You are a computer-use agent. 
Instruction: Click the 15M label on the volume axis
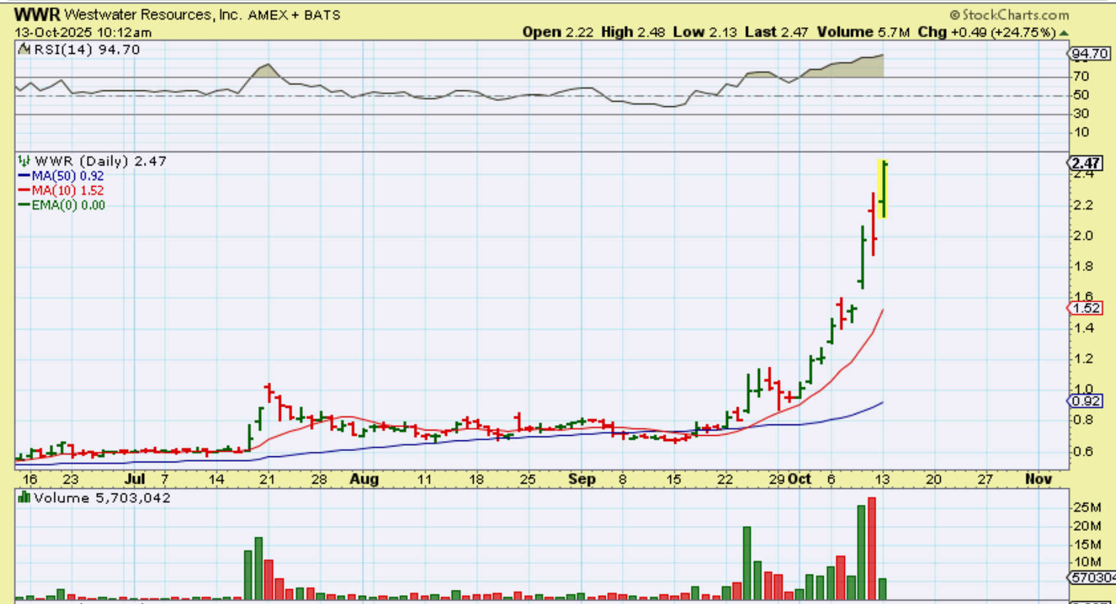(x=1088, y=544)
